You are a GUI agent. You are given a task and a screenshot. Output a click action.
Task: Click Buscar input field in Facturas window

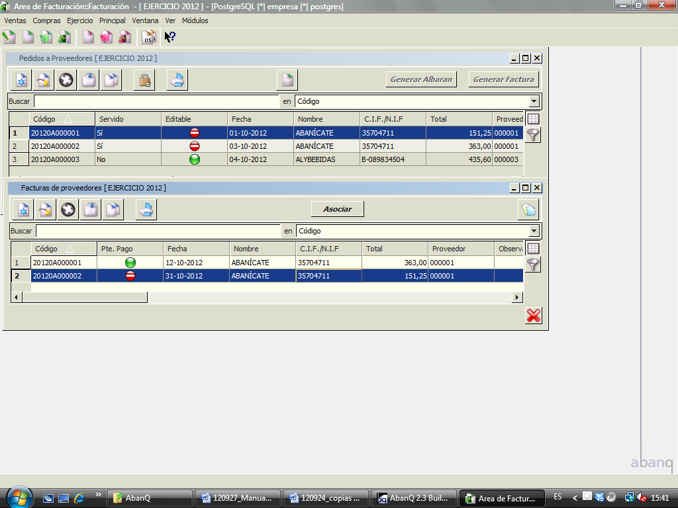tap(158, 231)
